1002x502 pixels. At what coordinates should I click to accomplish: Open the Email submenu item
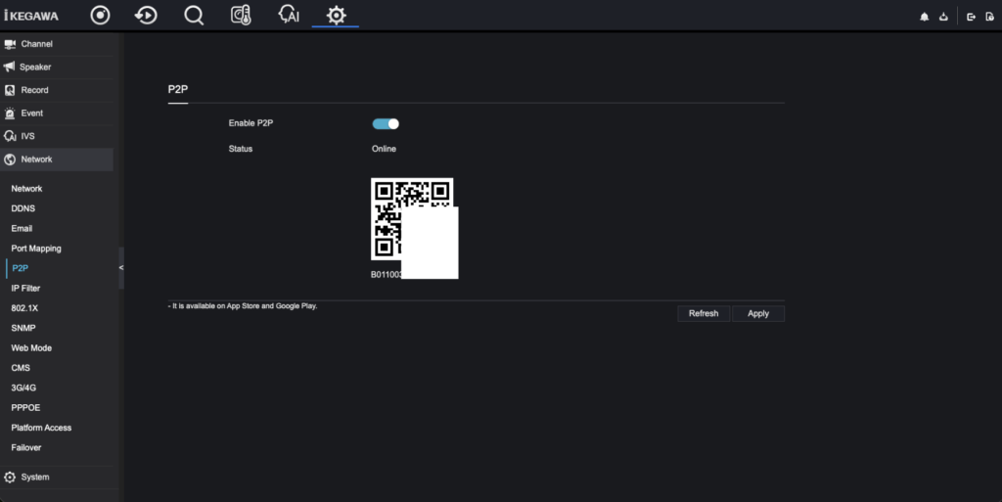pyautogui.click(x=22, y=228)
